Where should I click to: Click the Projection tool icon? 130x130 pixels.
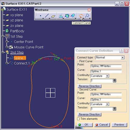tap(61, 16)
